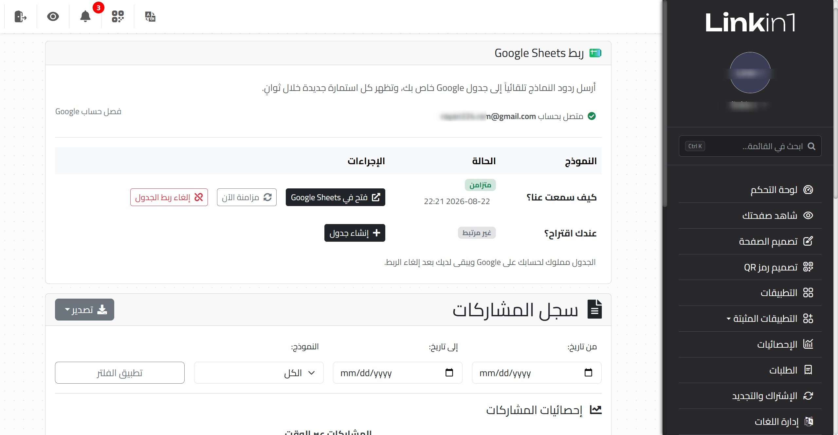
Task: Click the logout icon in top bar
Action: click(x=20, y=16)
